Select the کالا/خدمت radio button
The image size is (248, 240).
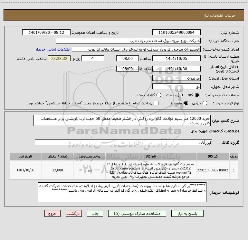[x=159, y=95]
